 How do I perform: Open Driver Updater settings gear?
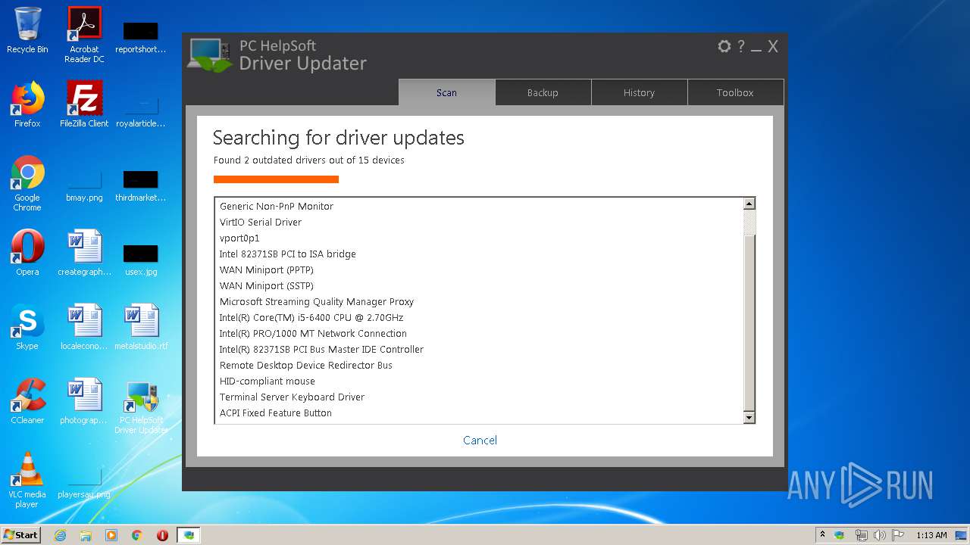click(724, 46)
